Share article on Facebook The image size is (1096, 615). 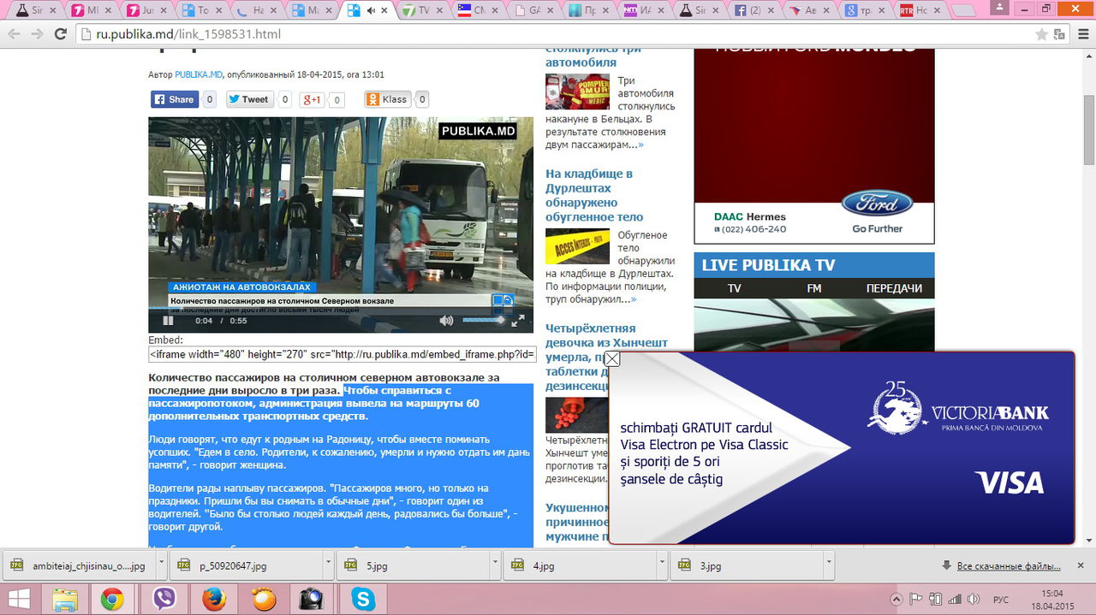[x=175, y=99]
